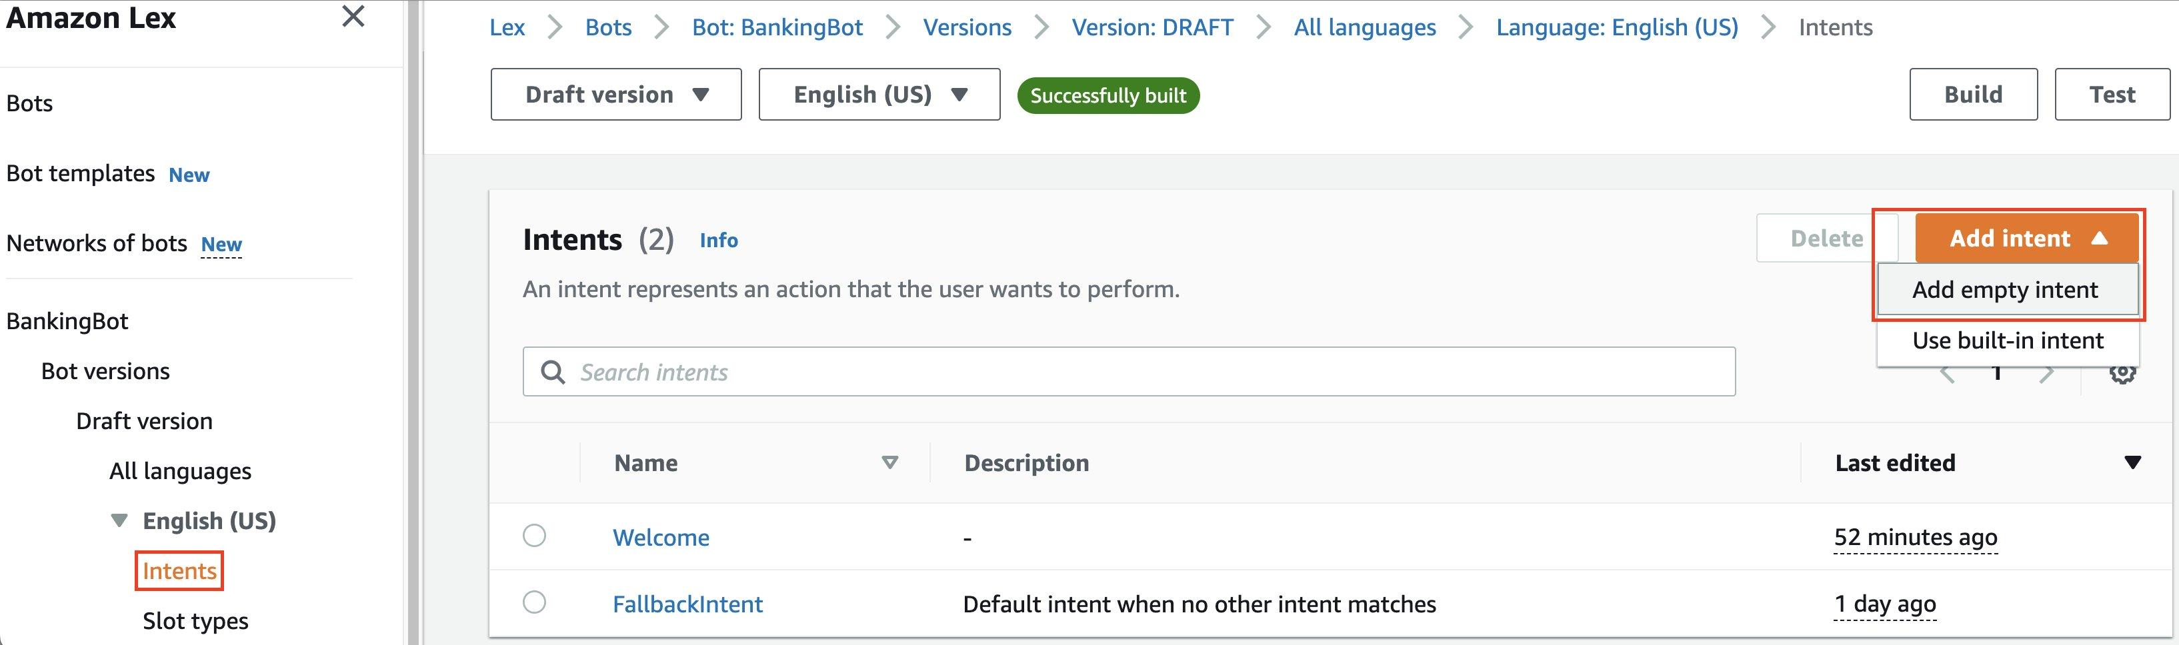Go to next page of intents
Screen dimensions: 2179x645
point(2046,374)
